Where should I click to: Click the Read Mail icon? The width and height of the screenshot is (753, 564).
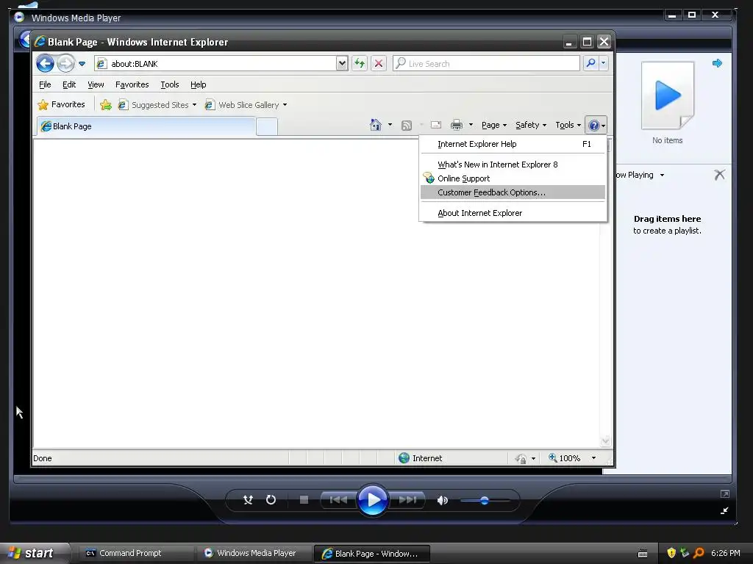coord(435,125)
